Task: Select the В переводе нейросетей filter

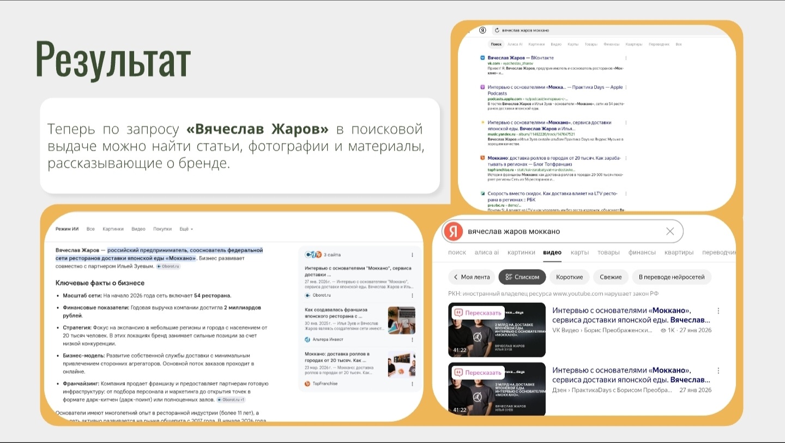Action: (675, 277)
